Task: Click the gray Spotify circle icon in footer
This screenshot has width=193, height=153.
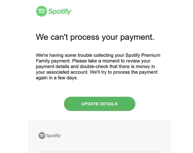Action: [42, 135]
